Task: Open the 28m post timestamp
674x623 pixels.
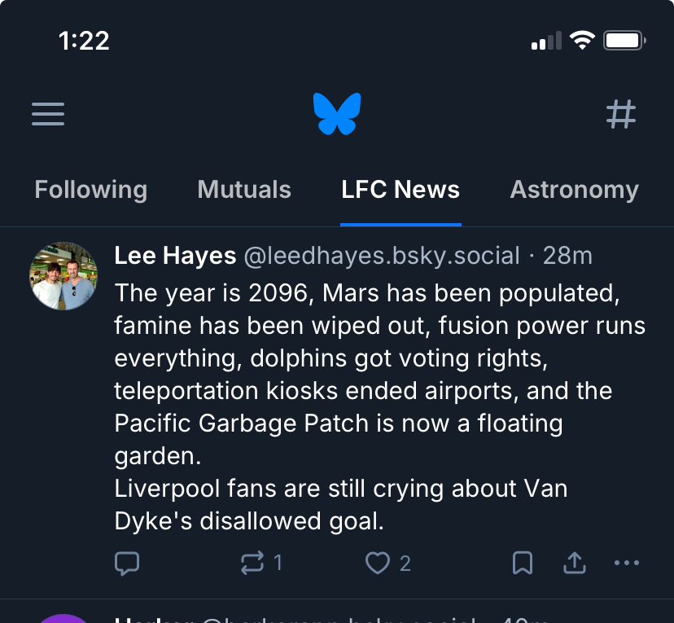Action: (568, 256)
